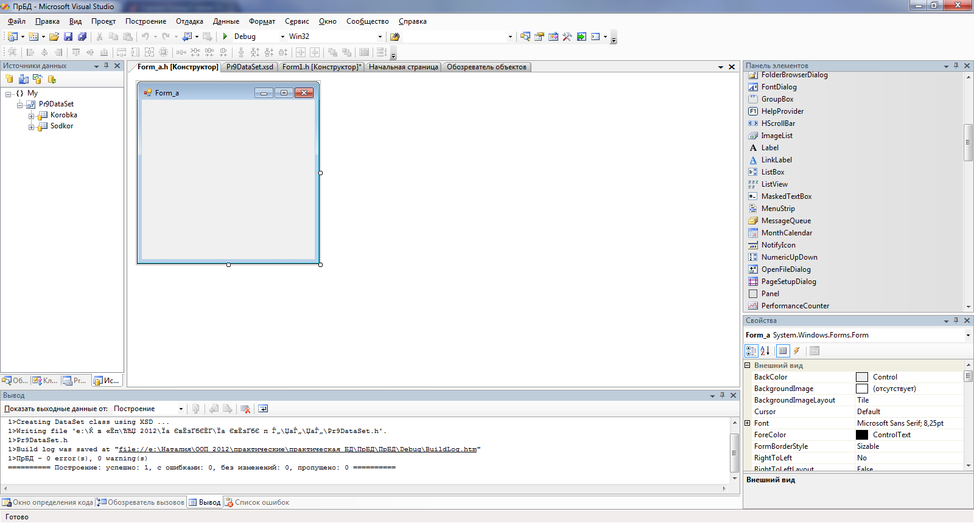This screenshot has height=523, width=974.
Task: Expand the Korobka table node
Action: click(32, 116)
